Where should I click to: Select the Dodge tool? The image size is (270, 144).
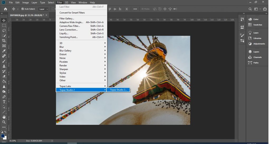(4, 92)
